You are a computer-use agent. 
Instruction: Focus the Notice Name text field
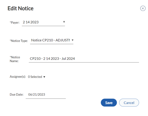[84, 59]
